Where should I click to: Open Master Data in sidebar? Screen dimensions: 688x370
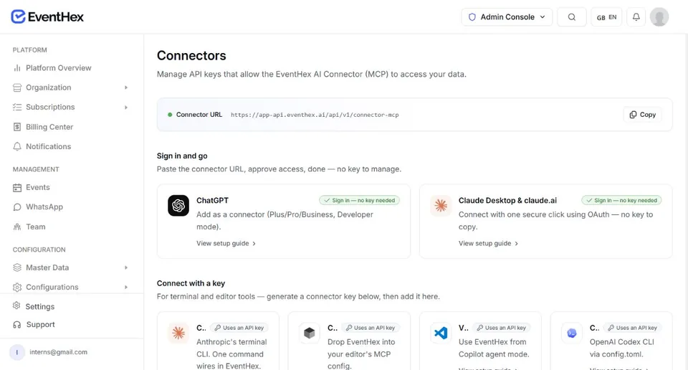(47, 267)
